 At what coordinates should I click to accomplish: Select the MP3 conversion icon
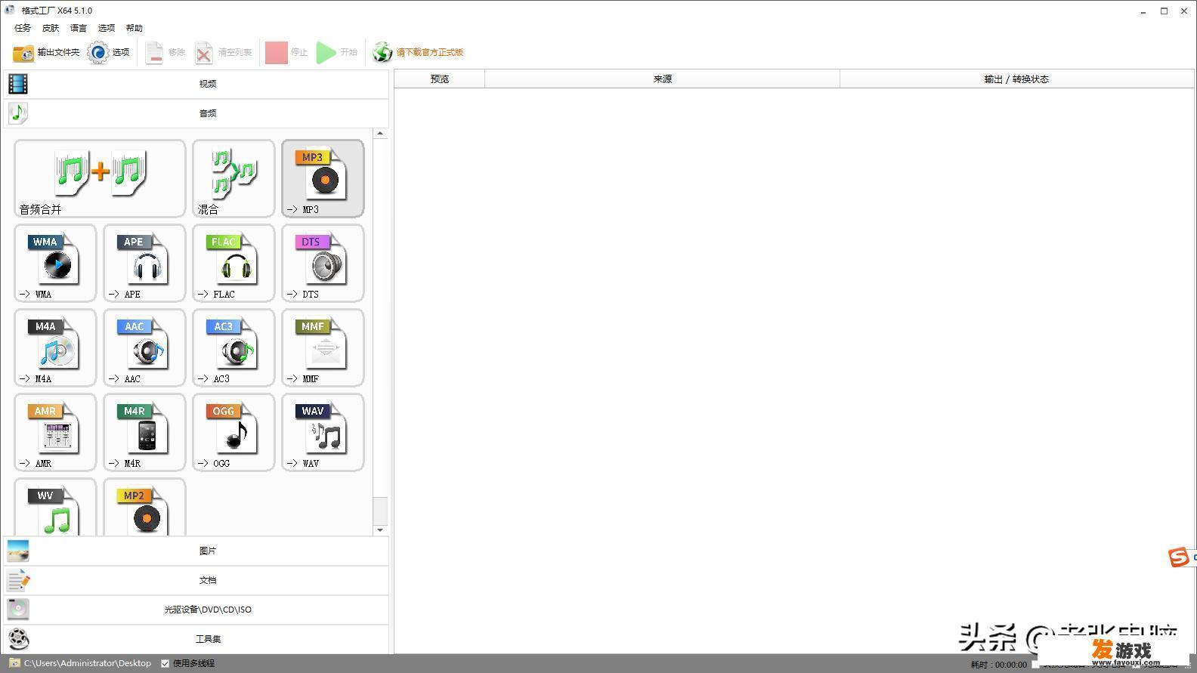pos(323,178)
